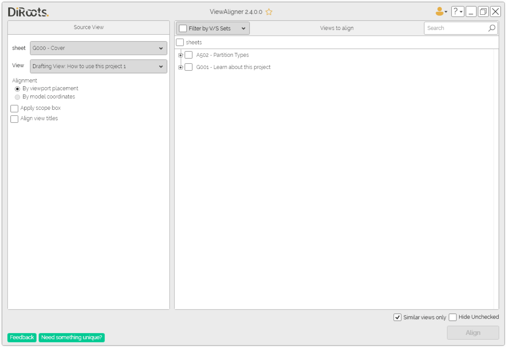Minimize the ViewAligner window
The height and width of the screenshot is (347, 506).
[x=471, y=11]
